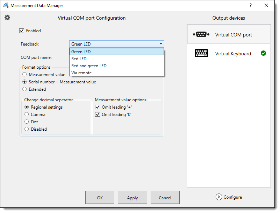
Task: Collapse the Feedback dropdown arrow
Action: 161,44
